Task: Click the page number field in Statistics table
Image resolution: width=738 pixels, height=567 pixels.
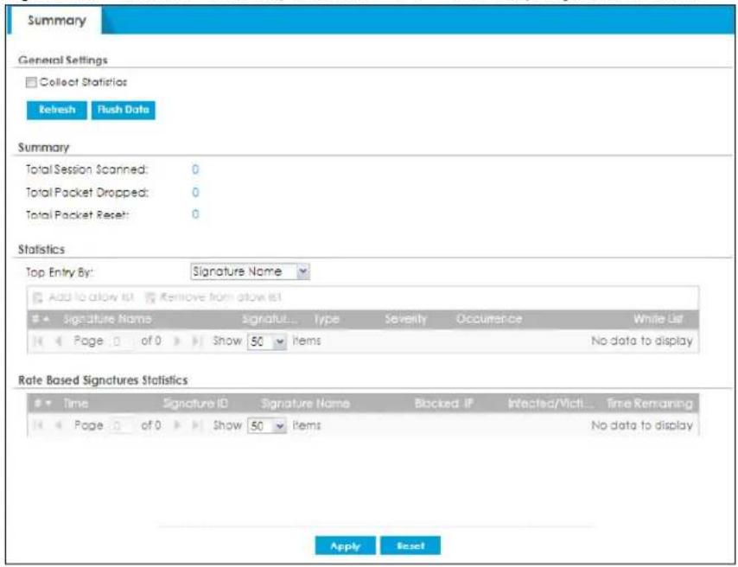Action: point(121,341)
